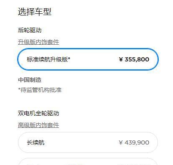The width and height of the screenshot is (173, 165).
Task: Select the partially visible option below 长续航
Action: [88, 162]
